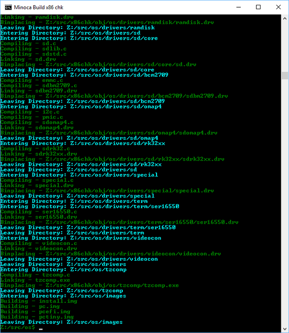Viewport: 289px width, 333px height.
Task: Click the 'Building - install.img' line
Action: tap(39, 301)
